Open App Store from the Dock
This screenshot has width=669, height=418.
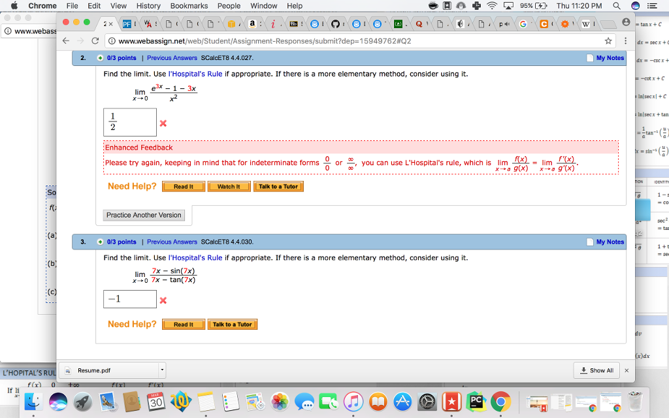(402, 402)
